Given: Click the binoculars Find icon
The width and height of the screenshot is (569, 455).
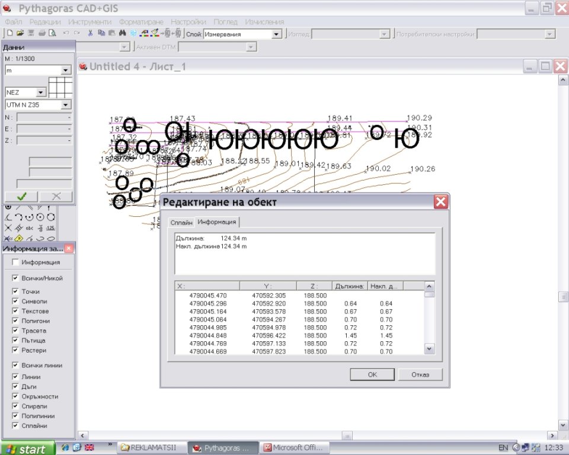Looking at the screenshot, I should [122, 34].
